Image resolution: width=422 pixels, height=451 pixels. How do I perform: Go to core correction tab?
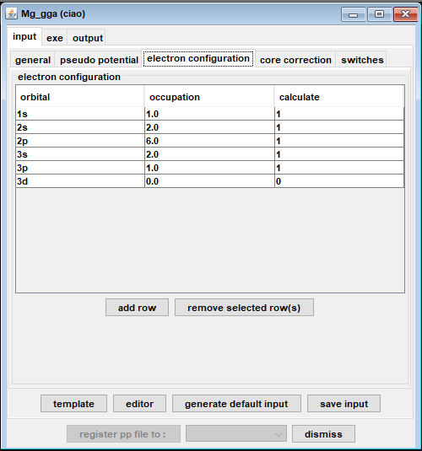(295, 60)
